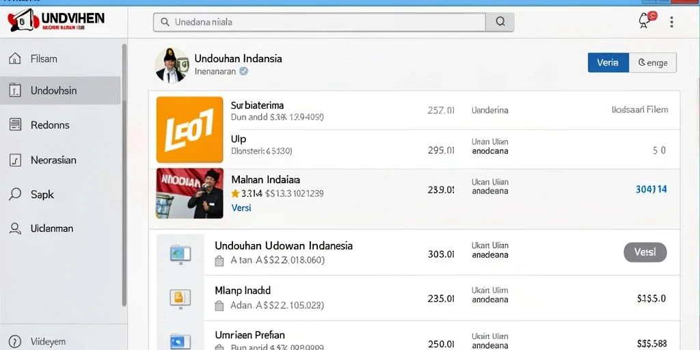Click the Uanderina label
Viewport: 700px width, 350px height.
point(489,110)
